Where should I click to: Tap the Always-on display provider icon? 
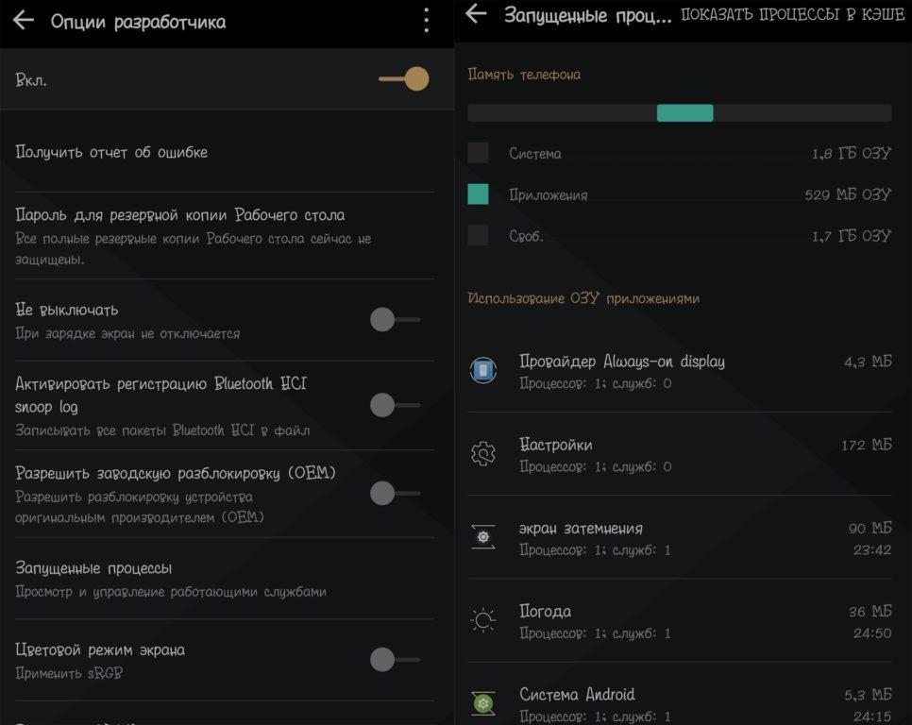pyautogui.click(x=482, y=370)
